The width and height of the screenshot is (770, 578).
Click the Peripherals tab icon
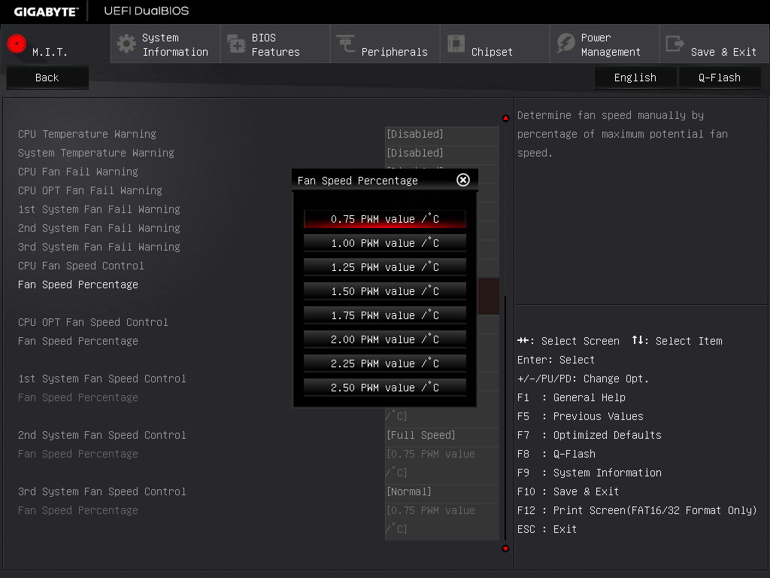pyautogui.click(x=346, y=44)
